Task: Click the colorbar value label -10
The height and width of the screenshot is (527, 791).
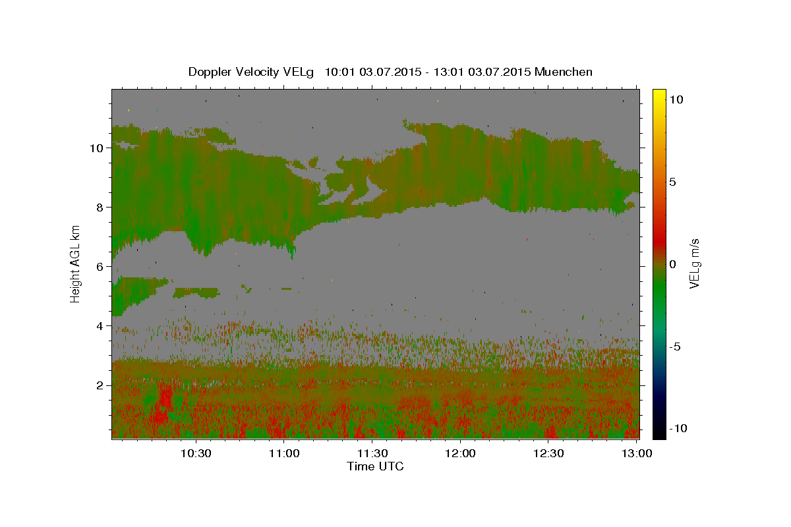Action: tap(677, 429)
